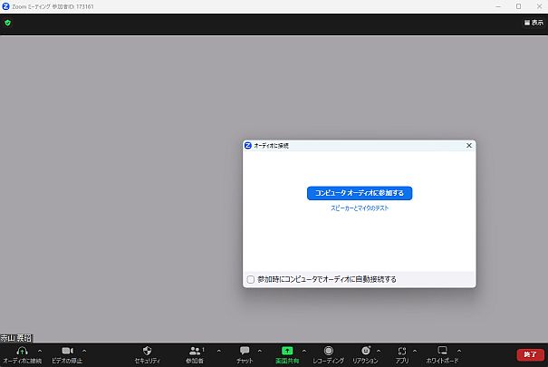Click Zoom logo in audio dialog title
Image resolution: width=548 pixels, height=367 pixels.
tap(248, 145)
